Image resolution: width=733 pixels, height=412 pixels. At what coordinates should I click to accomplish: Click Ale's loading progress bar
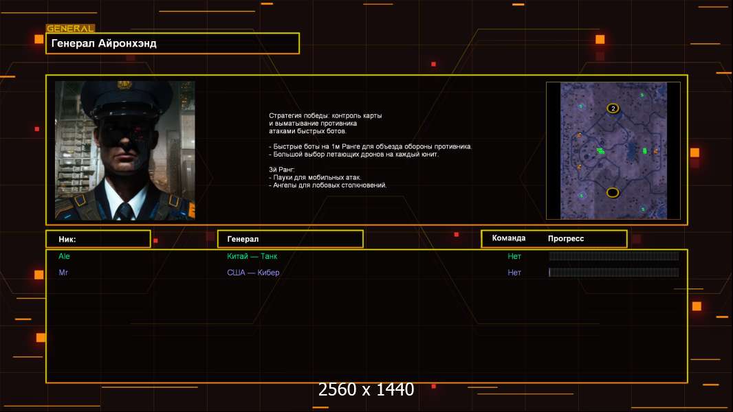[x=614, y=255]
